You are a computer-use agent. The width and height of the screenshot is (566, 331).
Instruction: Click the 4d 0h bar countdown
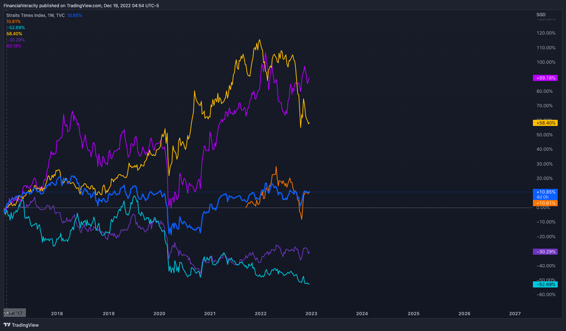point(543,197)
